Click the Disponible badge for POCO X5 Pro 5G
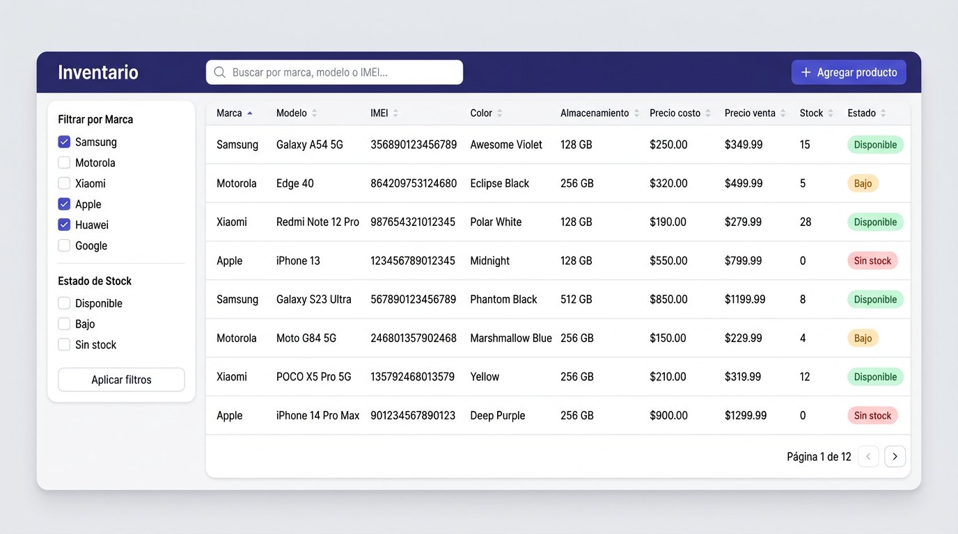 pyautogui.click(x=875, y=377)
